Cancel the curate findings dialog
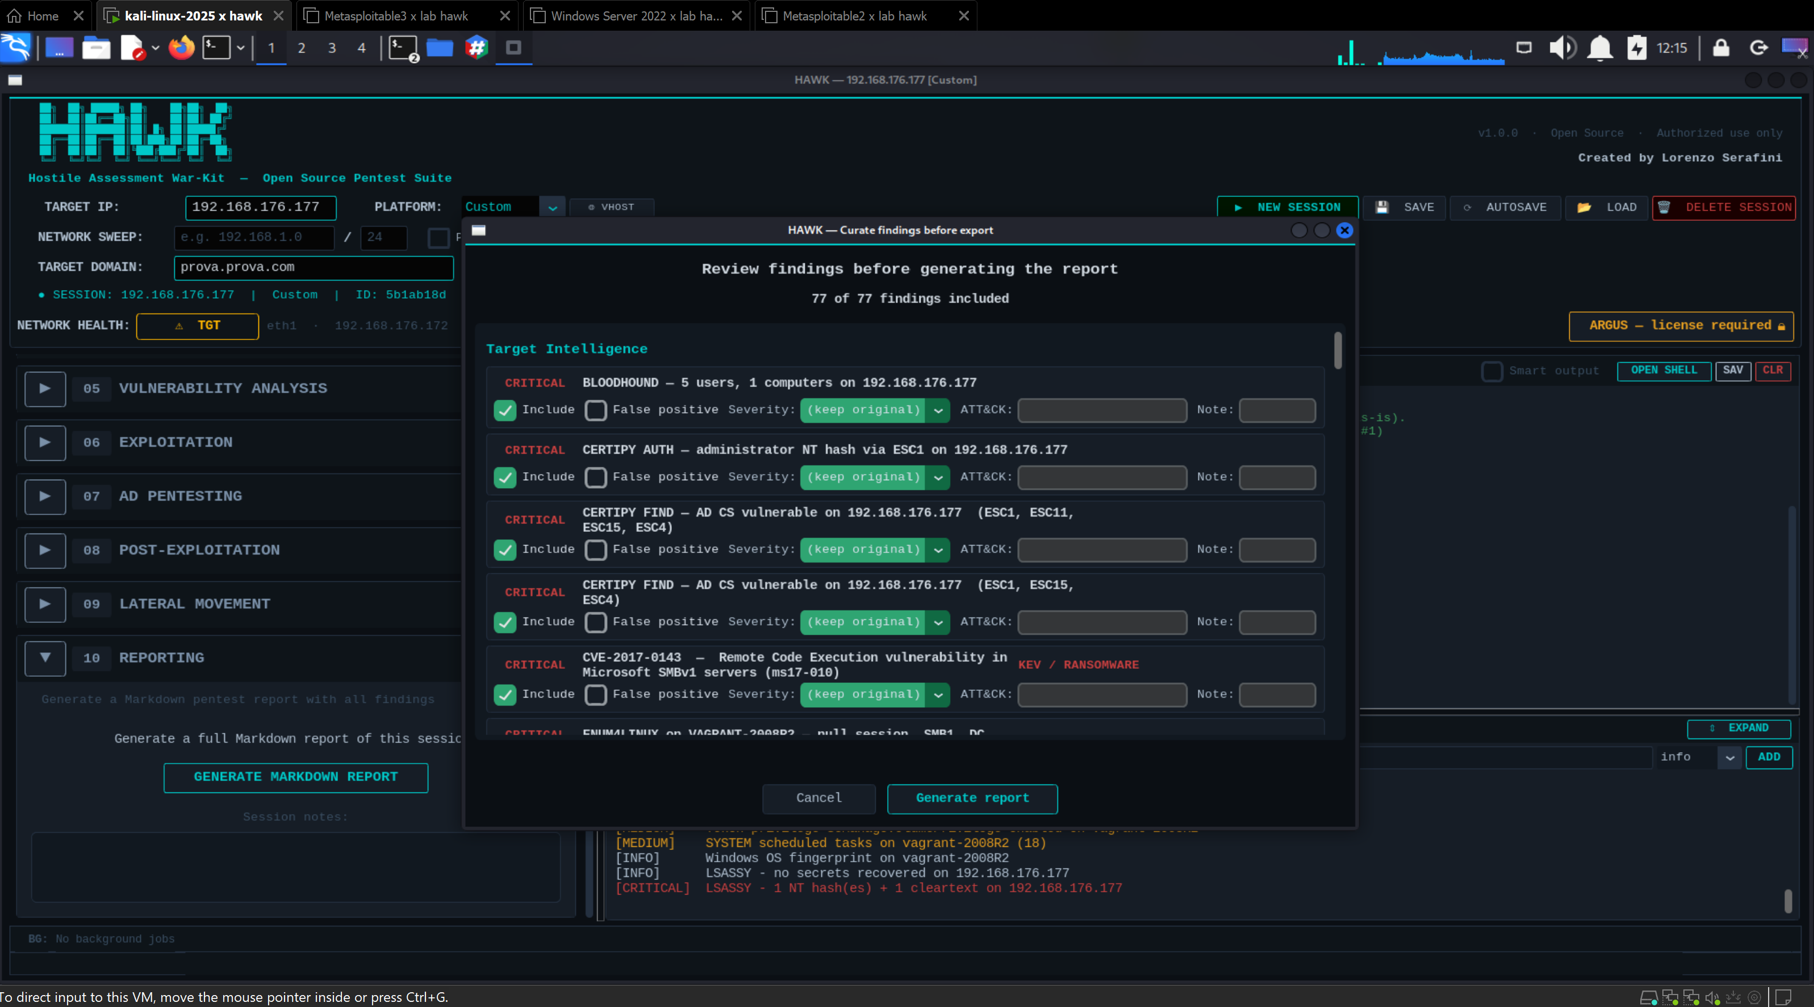This screenshot has height=1007, width=1814. [819, 798]
